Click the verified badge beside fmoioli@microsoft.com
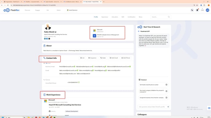211x118 pixels. (75, 67)
